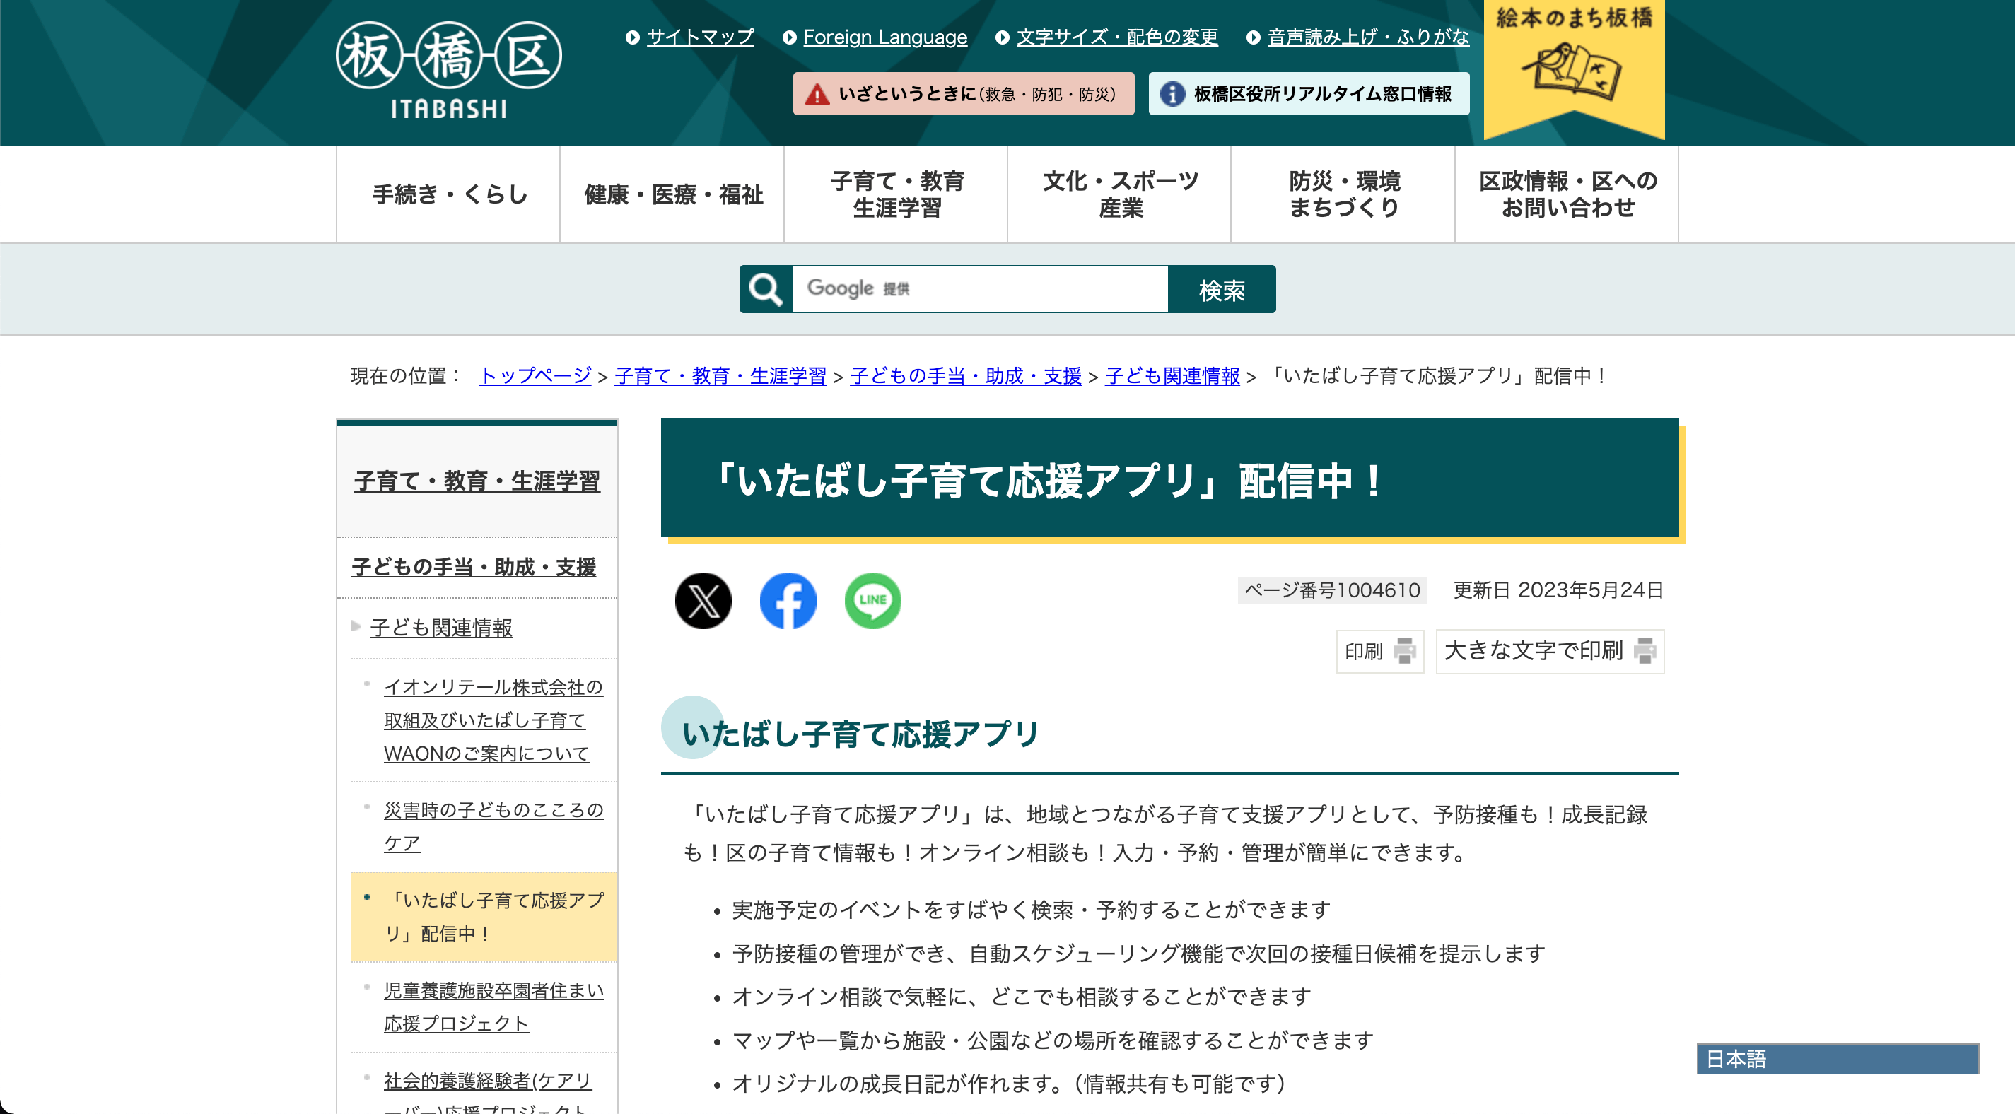Image resolution: width=2015 pixels, height=1114 pixels.
Task: Open 防災・環境 まちづくり menu
Action: pos(1343,194)
